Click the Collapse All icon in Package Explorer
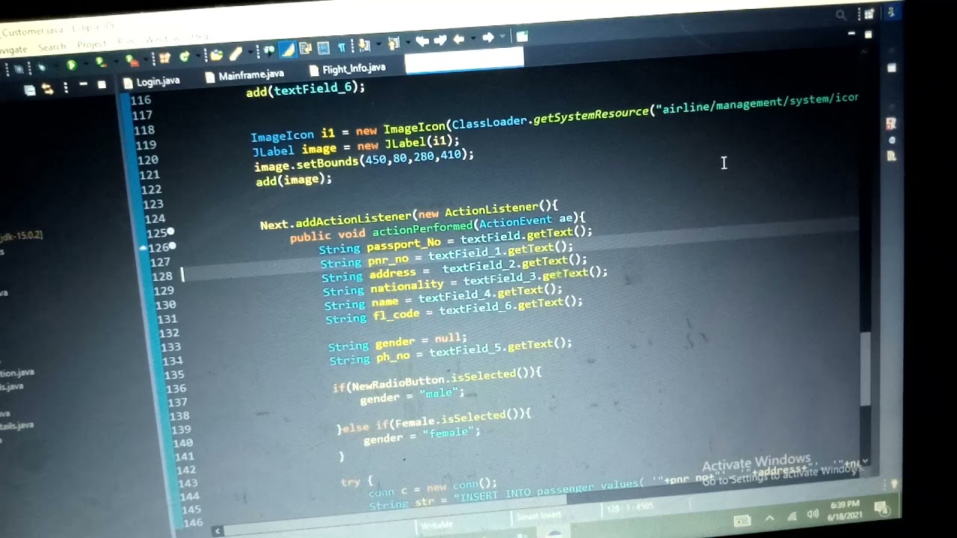This screenshot has height=538, width=957. 29,90
